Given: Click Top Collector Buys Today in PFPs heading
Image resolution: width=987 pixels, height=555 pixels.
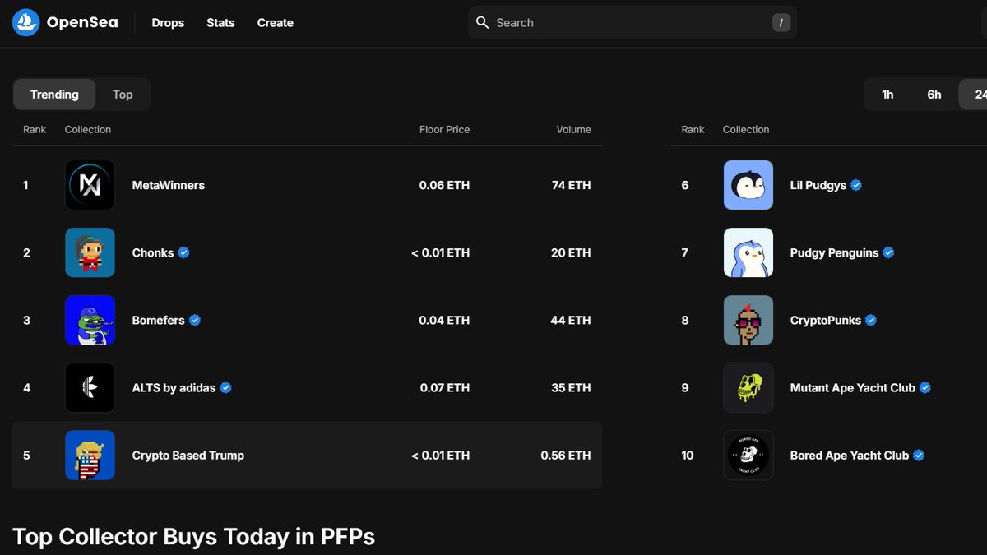Looking at the screenshot, I should tap(194, 537).
